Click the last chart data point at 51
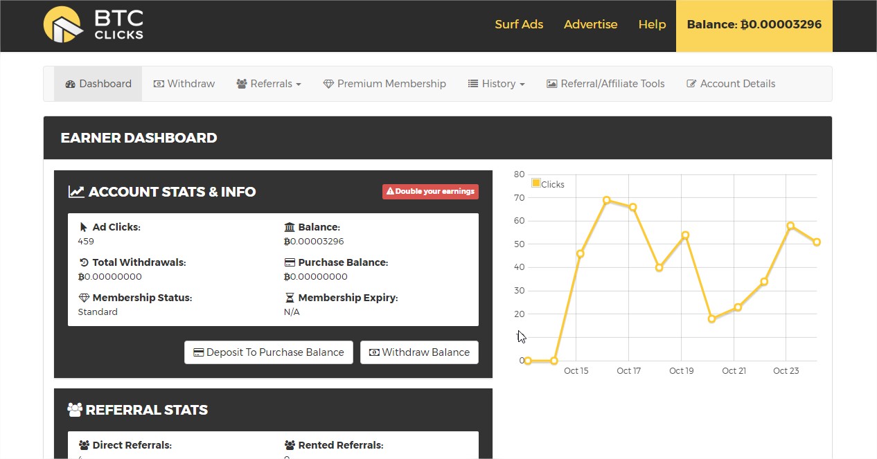This screenshot has width=877, height=459. pos(817,242)
